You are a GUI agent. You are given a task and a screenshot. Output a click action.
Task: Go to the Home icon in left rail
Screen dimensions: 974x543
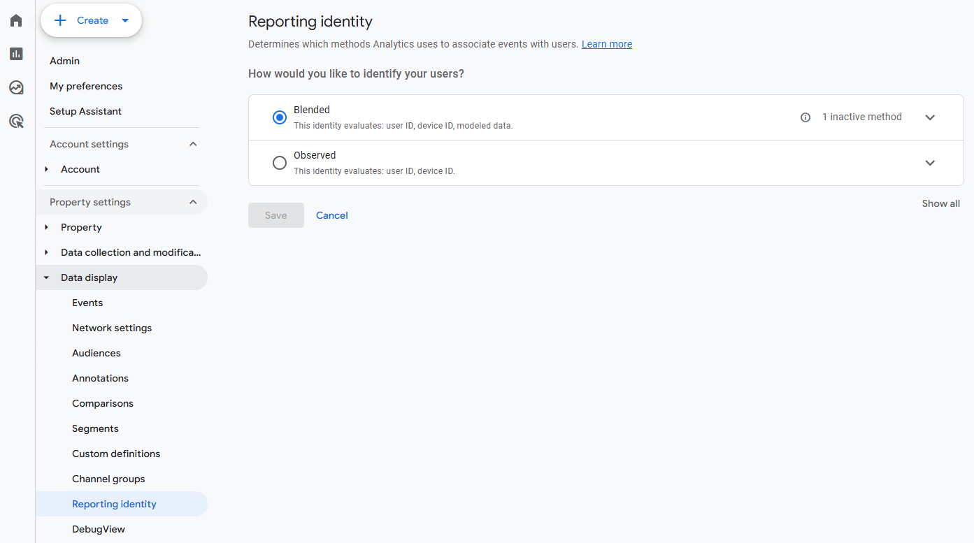[16, 20]
